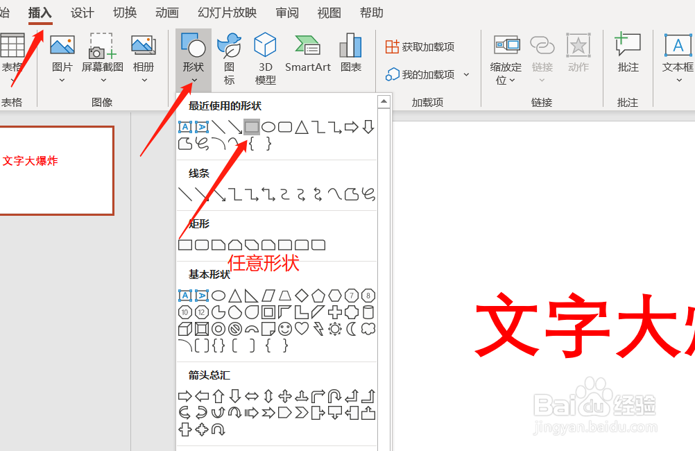The image size is (695, 451).
Task: Select the triangle in recently used shapes
Action: [x=302, y=127]
